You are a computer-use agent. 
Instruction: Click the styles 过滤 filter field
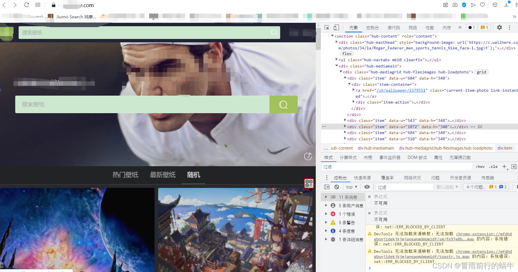click(x=397, y=167)
